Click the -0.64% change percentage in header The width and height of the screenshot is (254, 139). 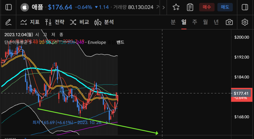point(83,7)
